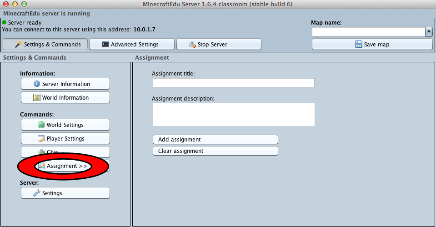The height and width of the screenshot is (227, 436).
Task: Click the server address 10.0.1.7
Action: tap(144, 29)
